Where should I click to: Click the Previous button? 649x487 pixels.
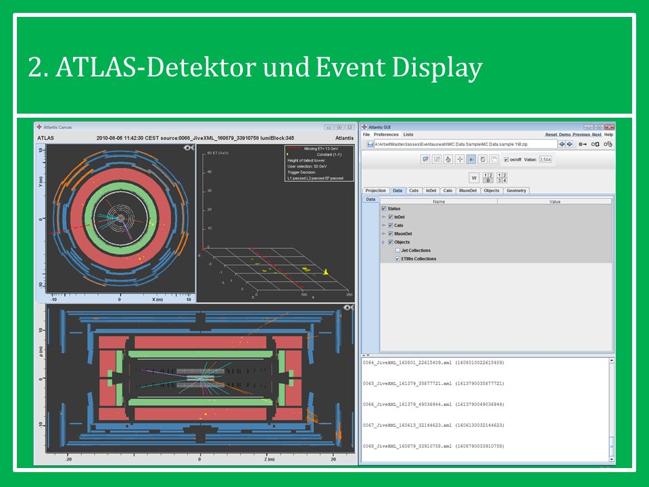(x=581, y=135)
